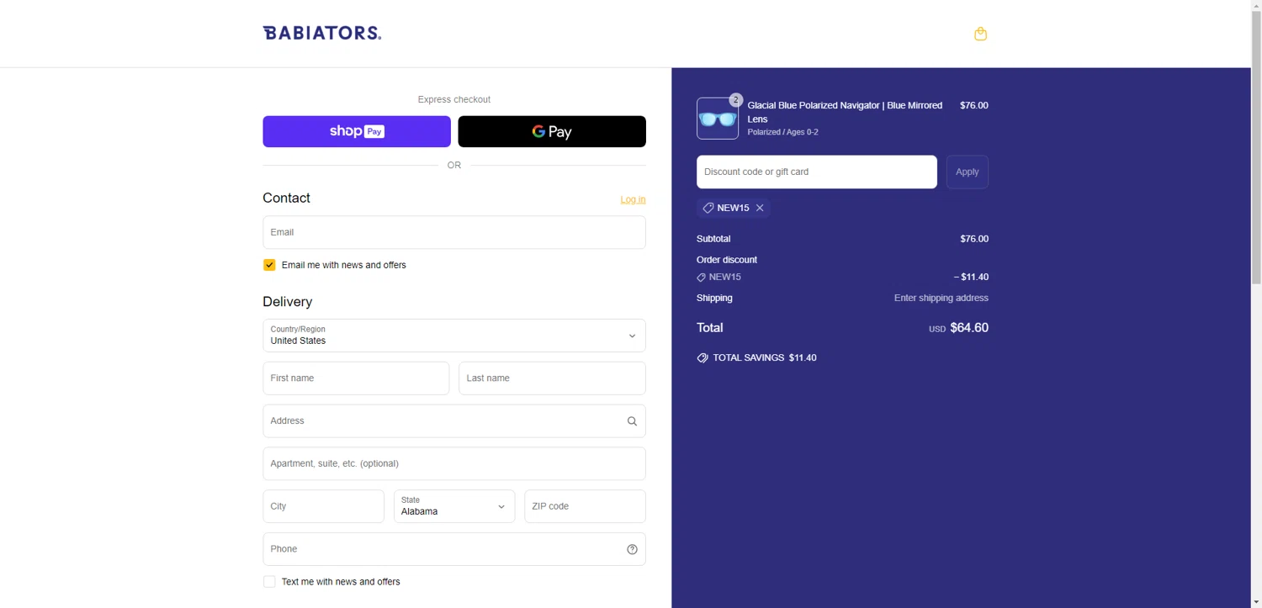Click the sunglasses product thumbnail

click(x=718, y=119)
